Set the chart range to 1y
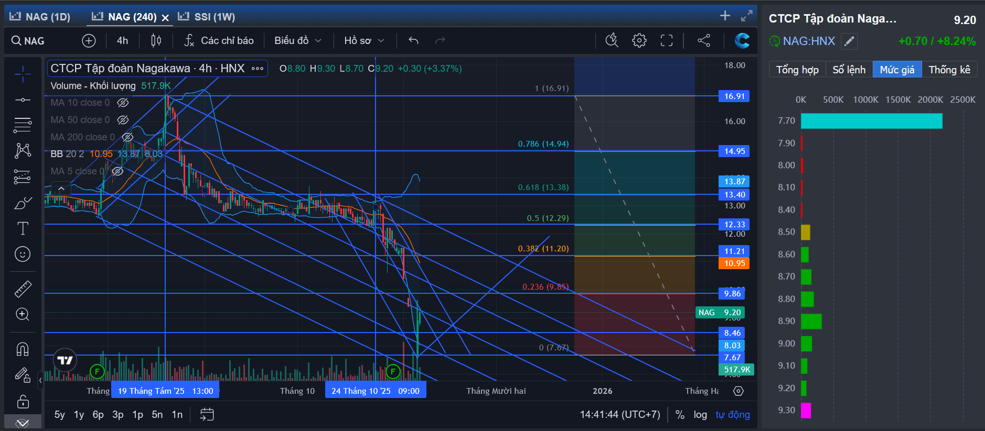 [x=79, y=415]
